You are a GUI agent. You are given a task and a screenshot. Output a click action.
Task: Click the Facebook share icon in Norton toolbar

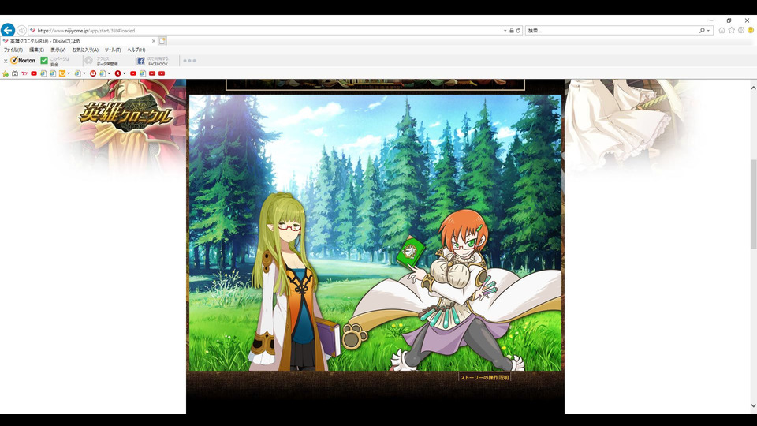pos(140,61)
